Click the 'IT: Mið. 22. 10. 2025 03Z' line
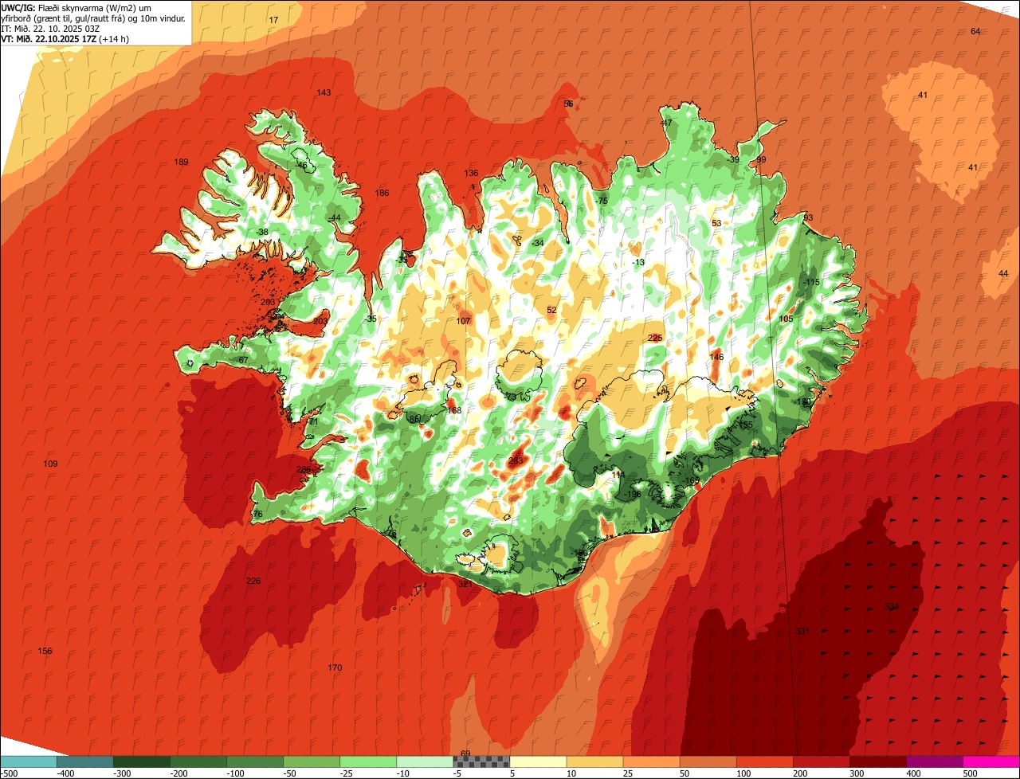 [50, 28]
